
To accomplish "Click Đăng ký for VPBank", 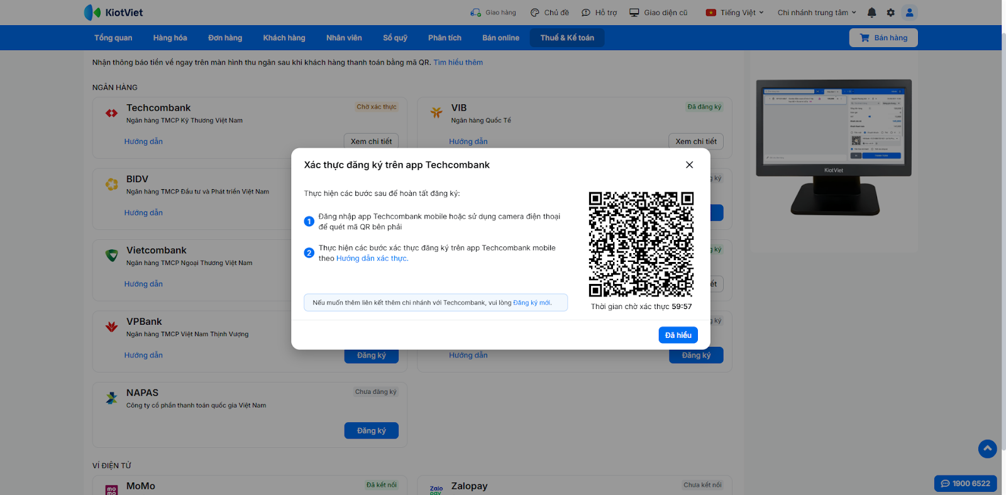I will 371,355.
